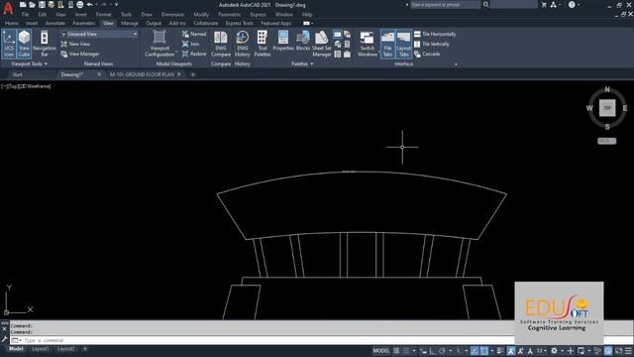
Task: Switch to Layout2 tab
Action: coord(65,349)
